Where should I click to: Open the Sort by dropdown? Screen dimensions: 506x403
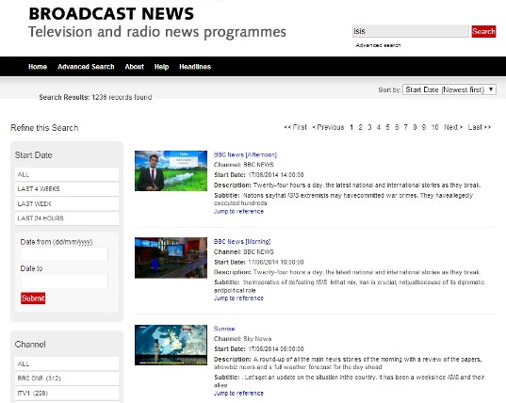[x=449, y=89]
